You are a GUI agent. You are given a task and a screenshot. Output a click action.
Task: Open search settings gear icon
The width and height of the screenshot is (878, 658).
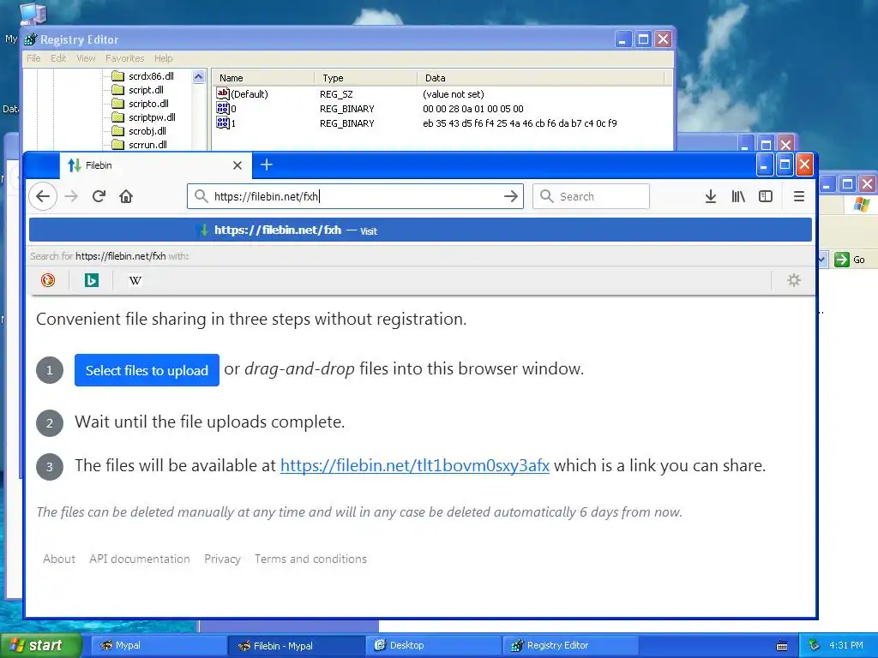click(x=794, y=280)
